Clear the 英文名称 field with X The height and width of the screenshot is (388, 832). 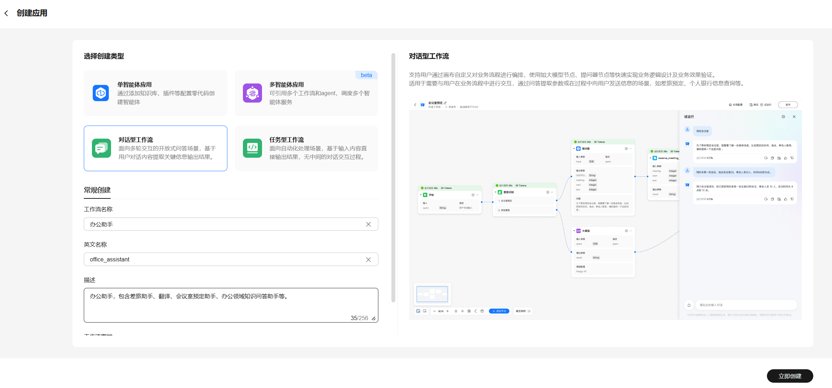click(368, 260)
